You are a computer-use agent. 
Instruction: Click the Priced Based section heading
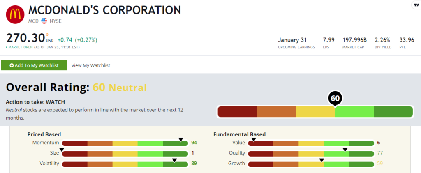pyautogui.click(x=44, y=134)
